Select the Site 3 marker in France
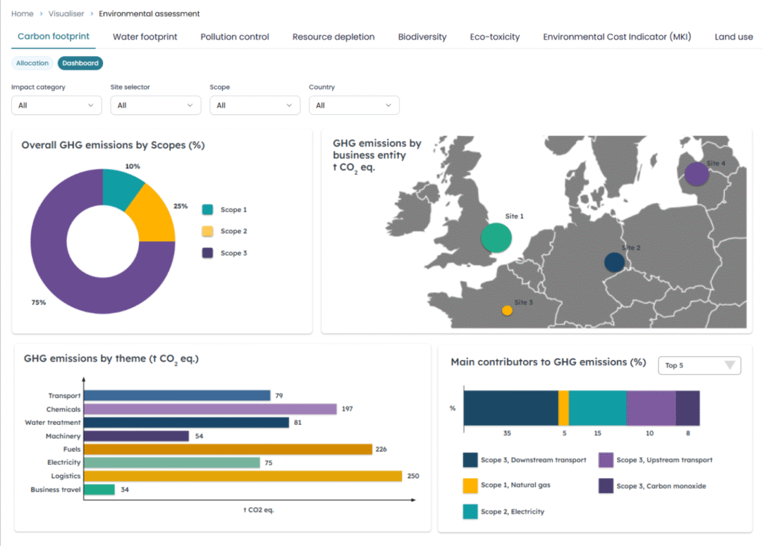 [507, 309]
